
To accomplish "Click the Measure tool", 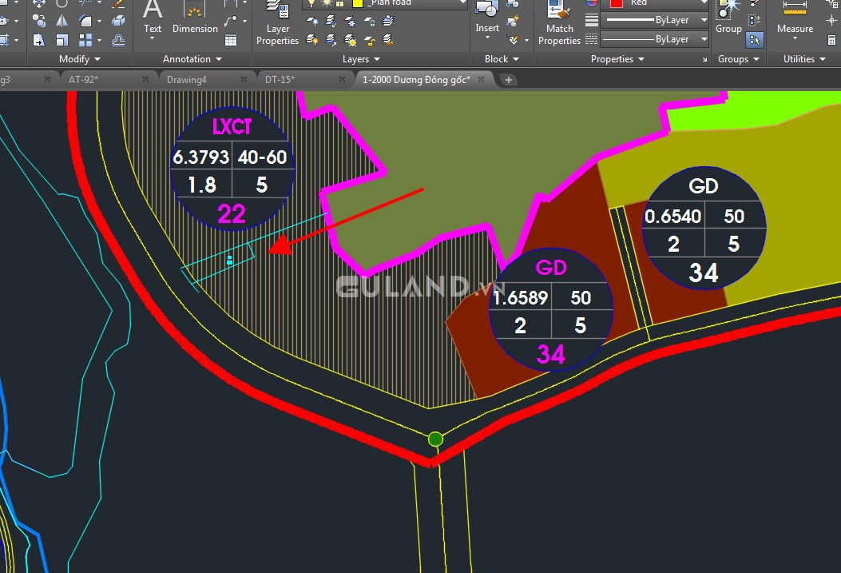I will point(795,17).
